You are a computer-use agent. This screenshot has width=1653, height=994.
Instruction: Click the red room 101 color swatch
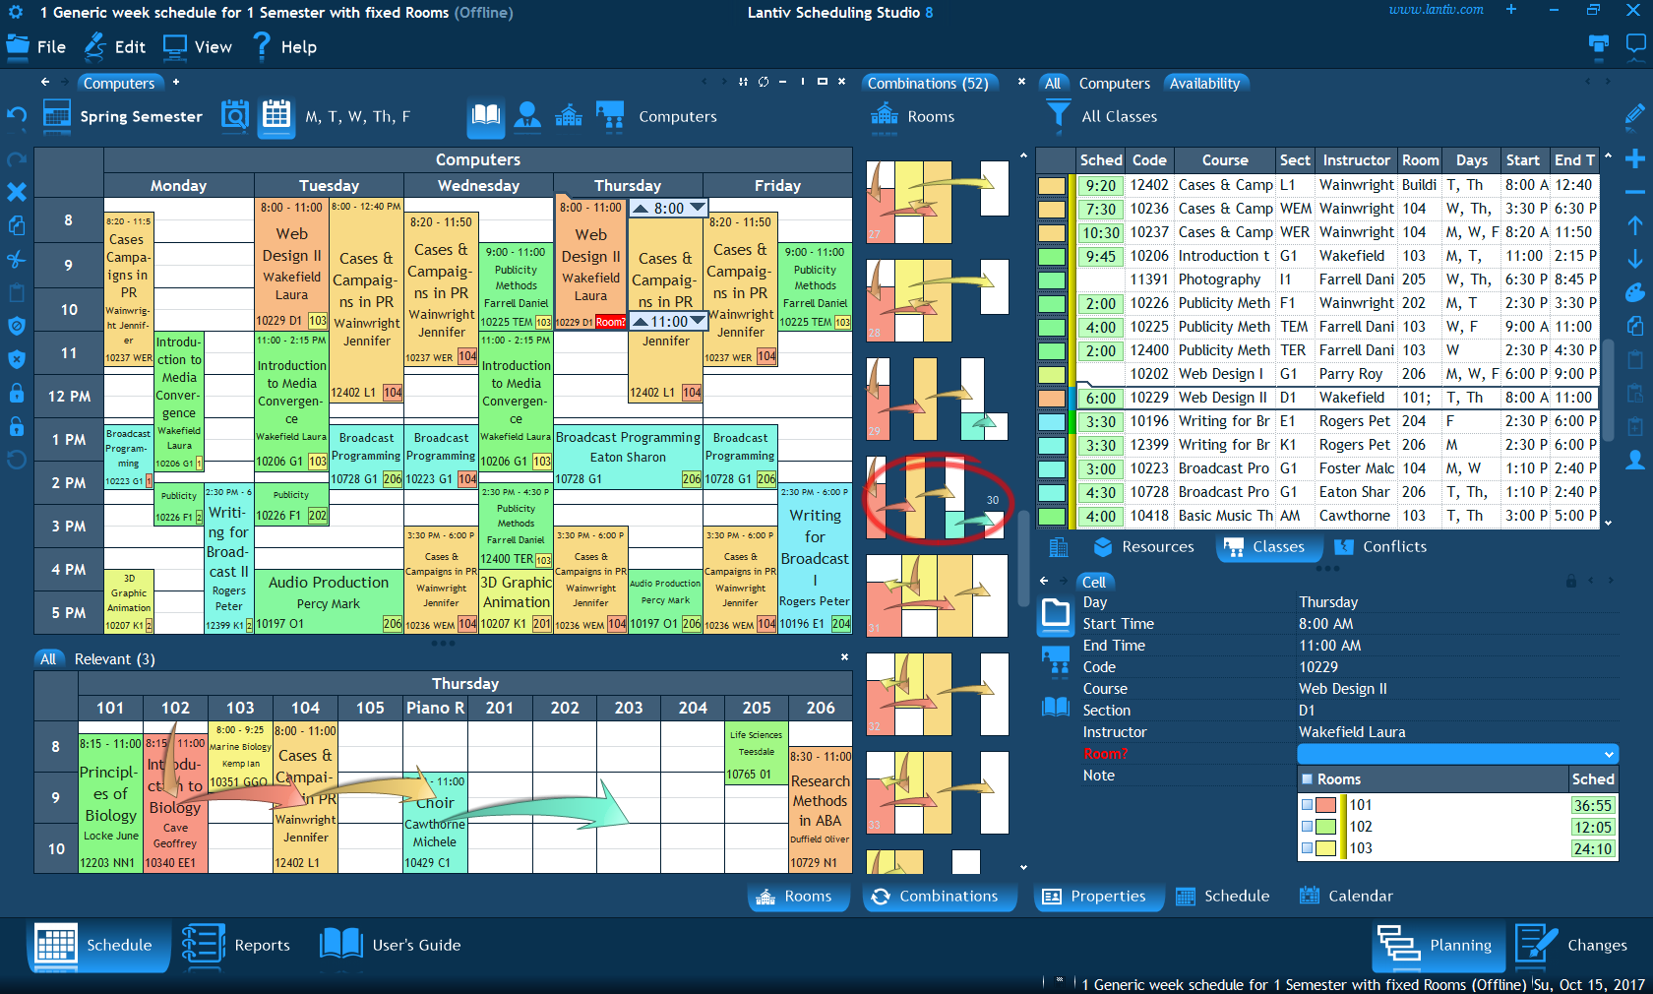(x=1326, y=805)
